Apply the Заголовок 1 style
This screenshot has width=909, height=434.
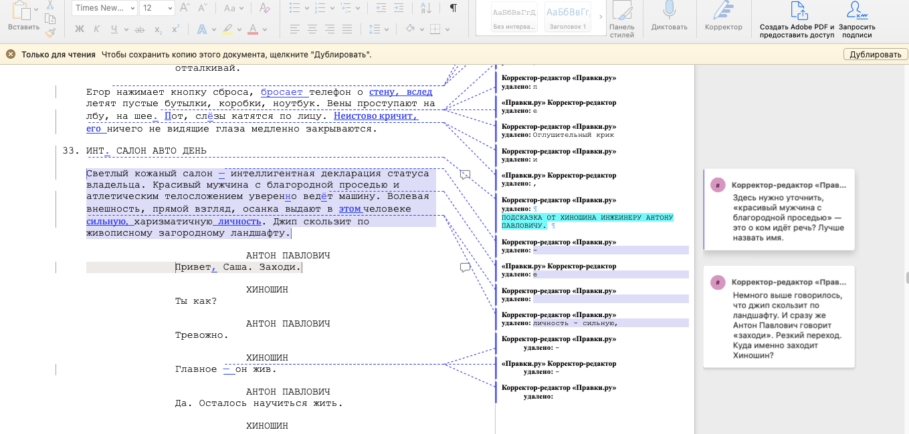(567, 18)
